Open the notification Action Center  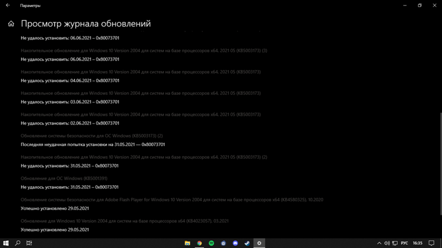tap(432, 243)
